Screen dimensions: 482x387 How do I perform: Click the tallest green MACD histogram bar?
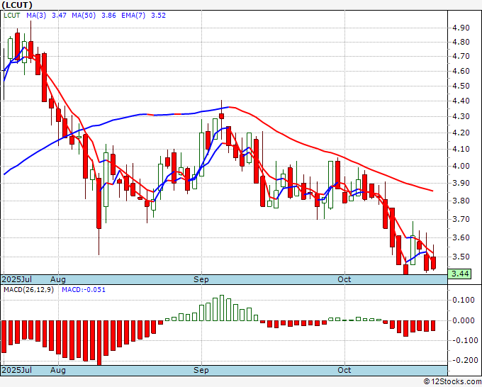point(222,308)
